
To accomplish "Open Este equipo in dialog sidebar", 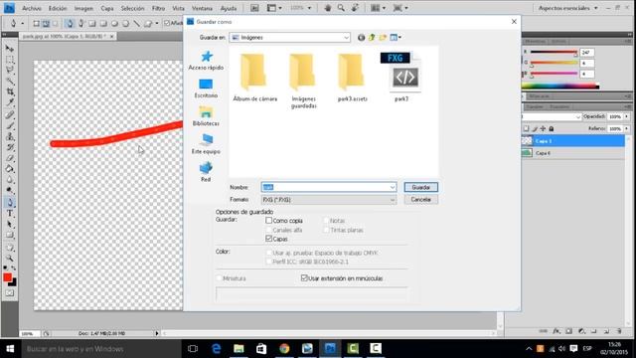I will (206, 143).
